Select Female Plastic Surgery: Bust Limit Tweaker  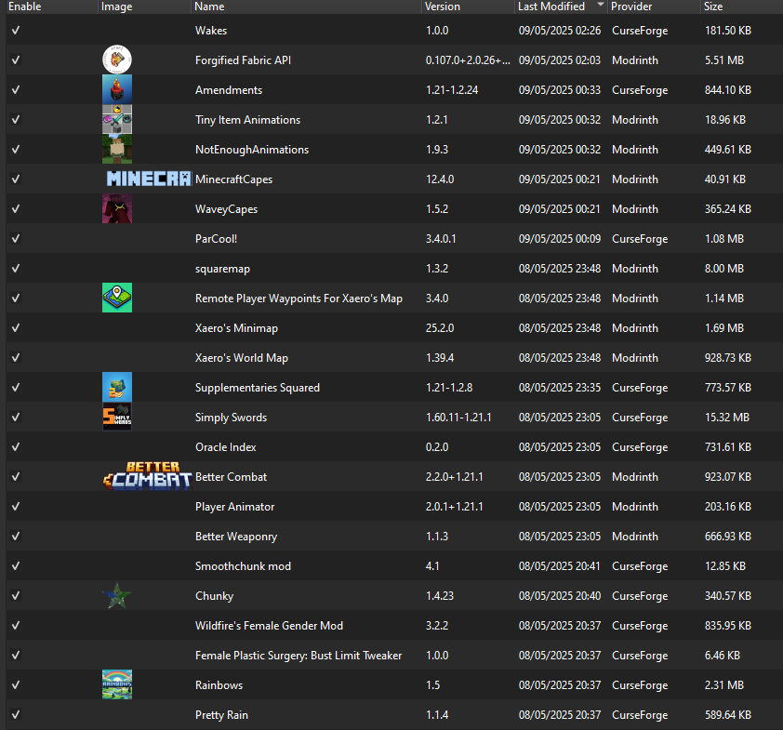click(x=299, y=656)
